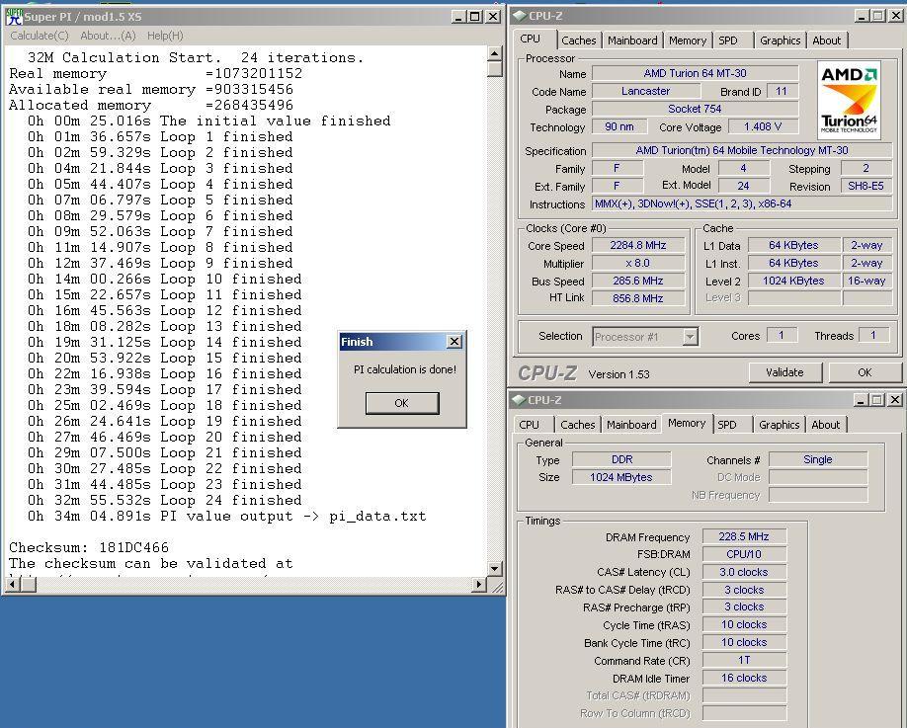Click the Memory Type value DDR

click(x=621, y=459)
